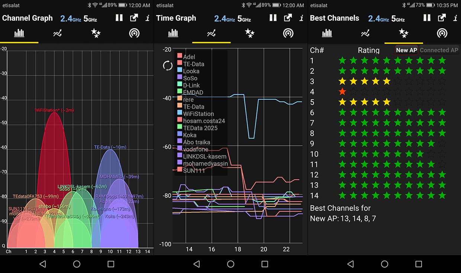
Task: Open channel graph tab icon on Channel Graph screen
Action: [x=19, y=33]
